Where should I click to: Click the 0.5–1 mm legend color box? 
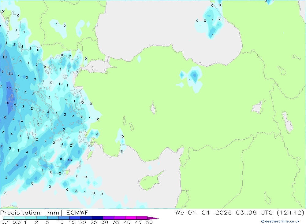click(x=20, y=218)
